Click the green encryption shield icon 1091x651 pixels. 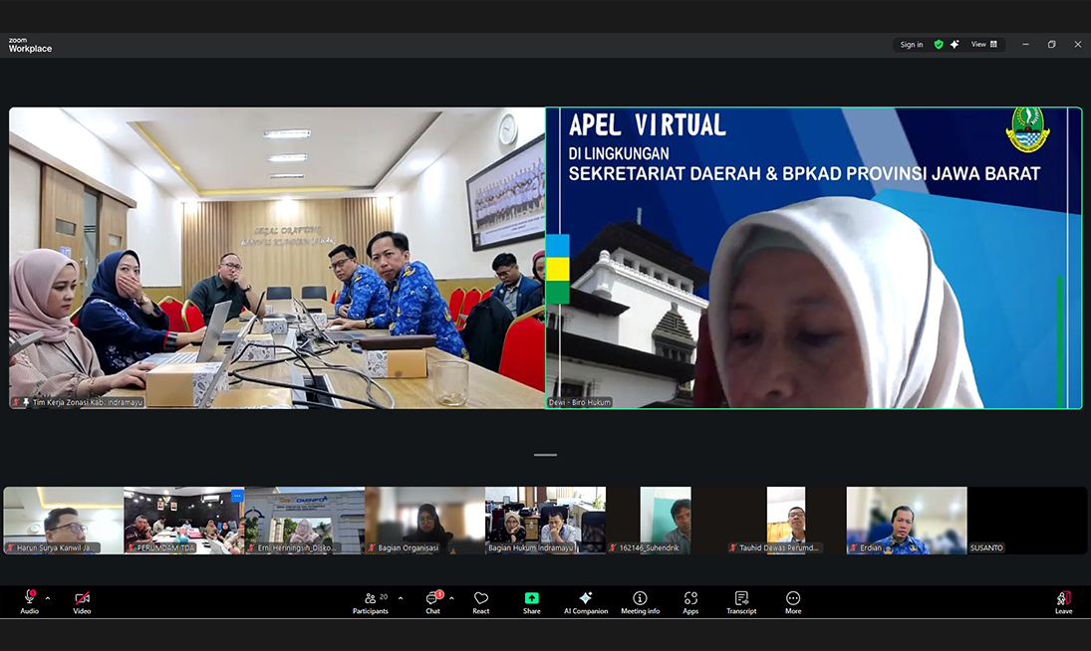click(939, 45)
